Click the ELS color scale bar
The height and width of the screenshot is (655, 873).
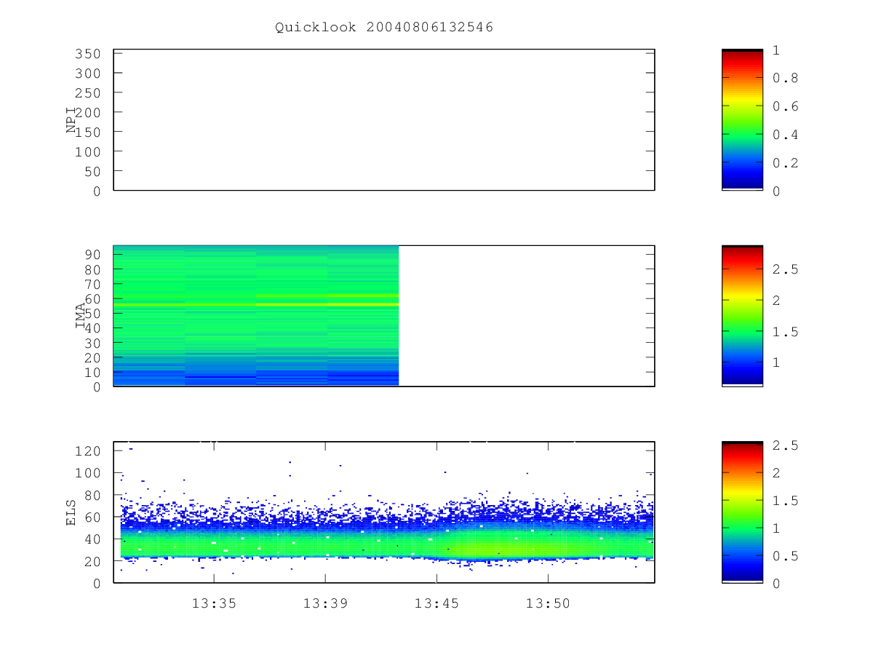742,512
